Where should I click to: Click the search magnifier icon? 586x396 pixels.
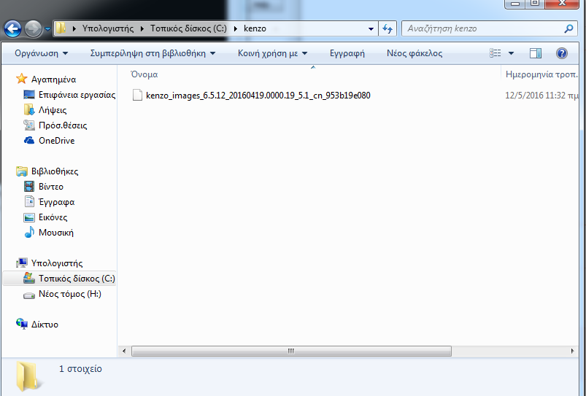point(568,28)
